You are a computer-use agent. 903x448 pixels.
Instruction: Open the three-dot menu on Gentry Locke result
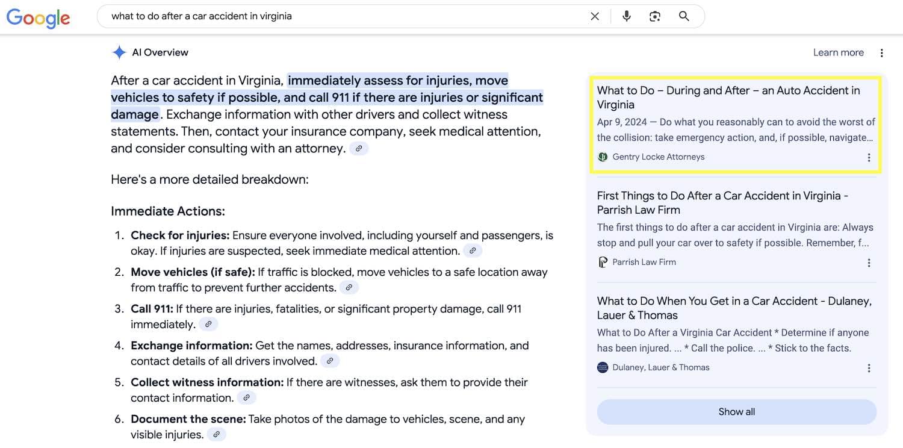(869, 157)
